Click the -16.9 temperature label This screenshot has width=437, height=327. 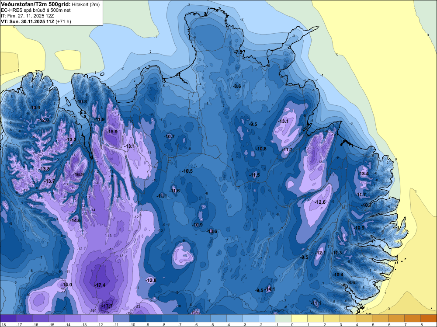click(x=78, y=174)
